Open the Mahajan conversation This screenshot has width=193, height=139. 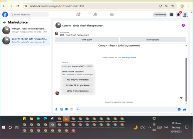pos(25,30)
